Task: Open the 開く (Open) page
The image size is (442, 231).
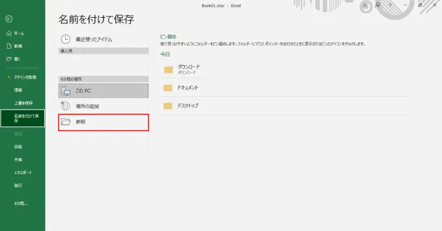Action: coord(23,59)
